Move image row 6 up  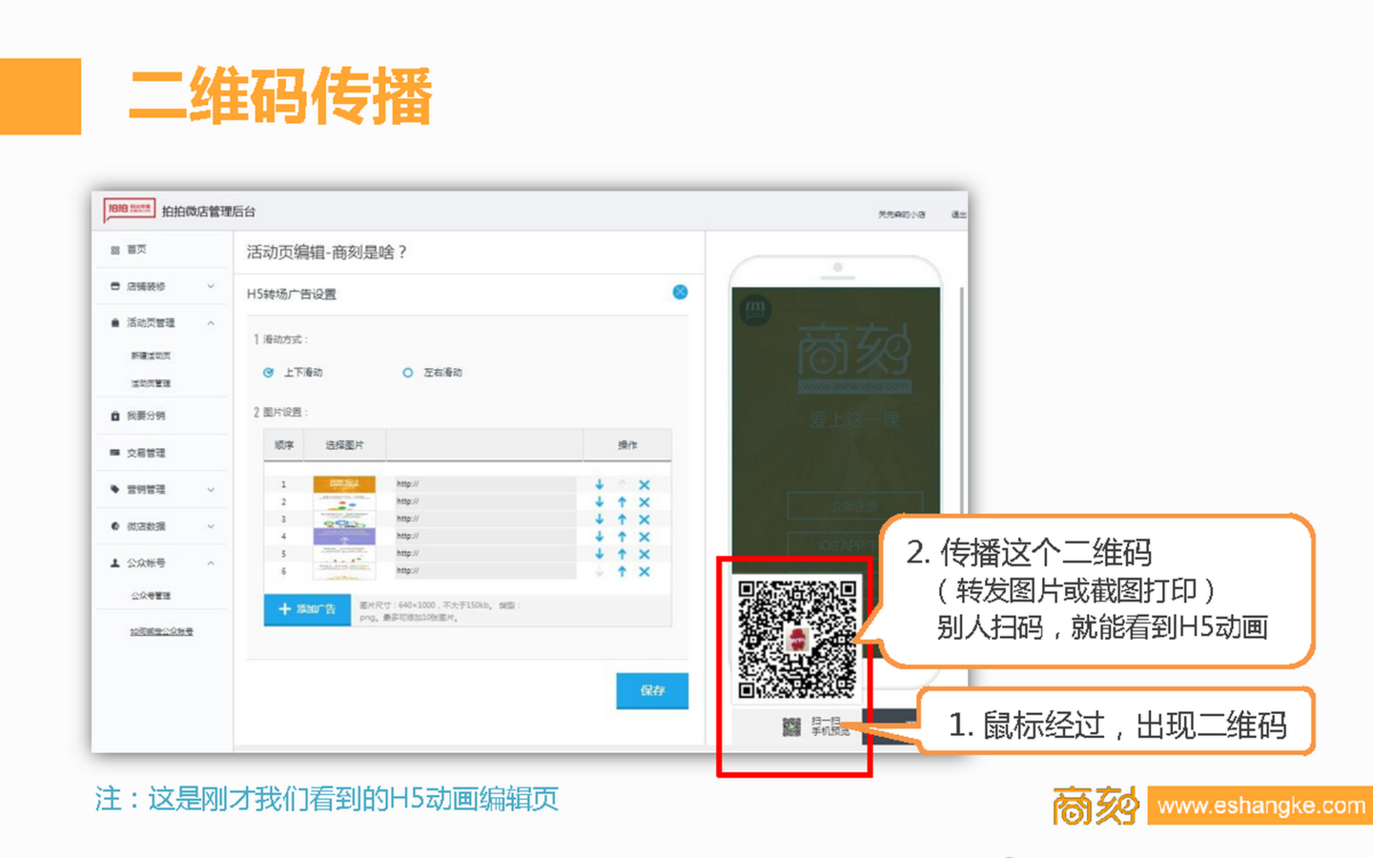(x=622, y=571)
